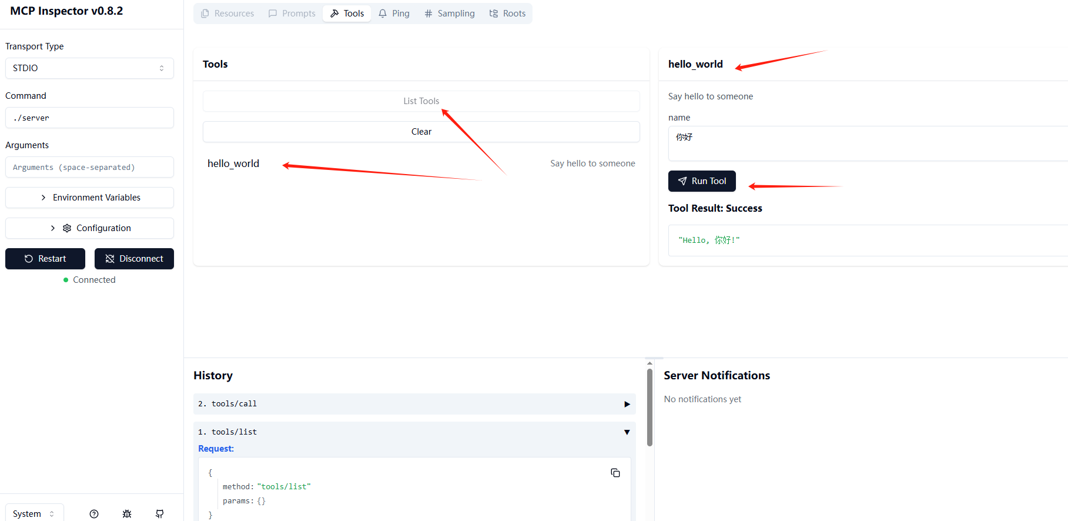Click the Connected status text

point(94,280)
